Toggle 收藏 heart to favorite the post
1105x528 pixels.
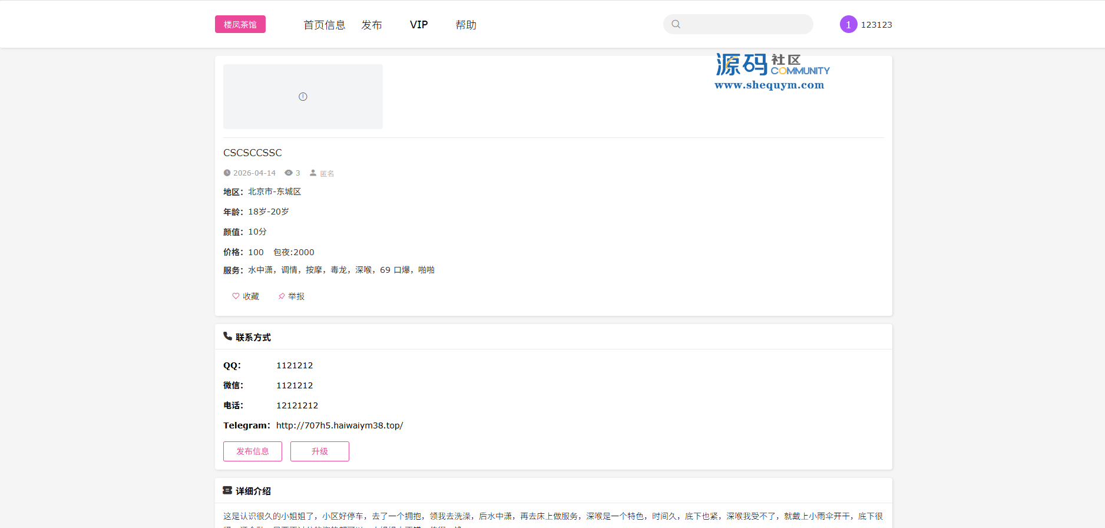click(246, 296)
